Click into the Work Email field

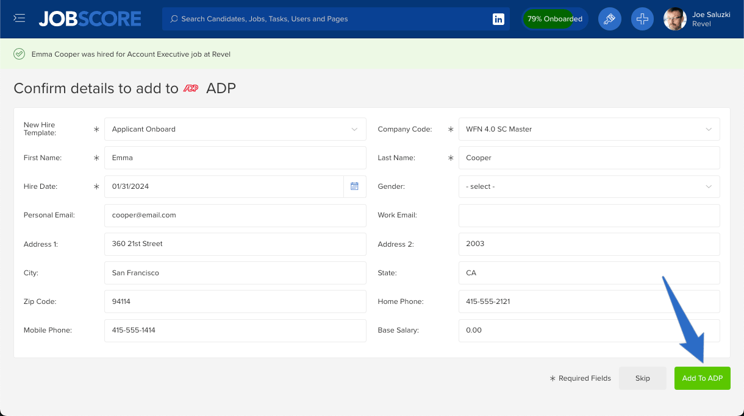coord(588,215)
